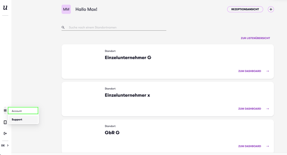287x155 pixels.
Task: Open the GbR G location card
Action: pos(167,136)
